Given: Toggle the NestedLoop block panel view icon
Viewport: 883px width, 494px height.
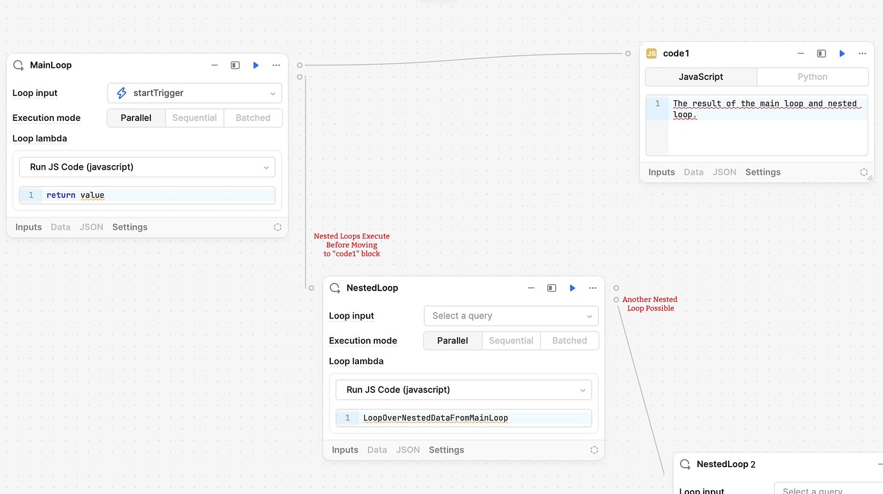Looking at the screenshot, I should (552, 288).
